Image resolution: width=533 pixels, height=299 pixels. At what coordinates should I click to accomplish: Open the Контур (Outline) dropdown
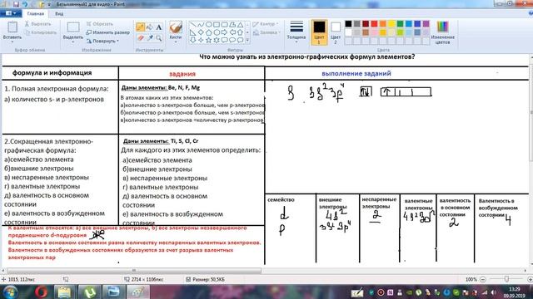pyautogui.click(x=265, y=24)
